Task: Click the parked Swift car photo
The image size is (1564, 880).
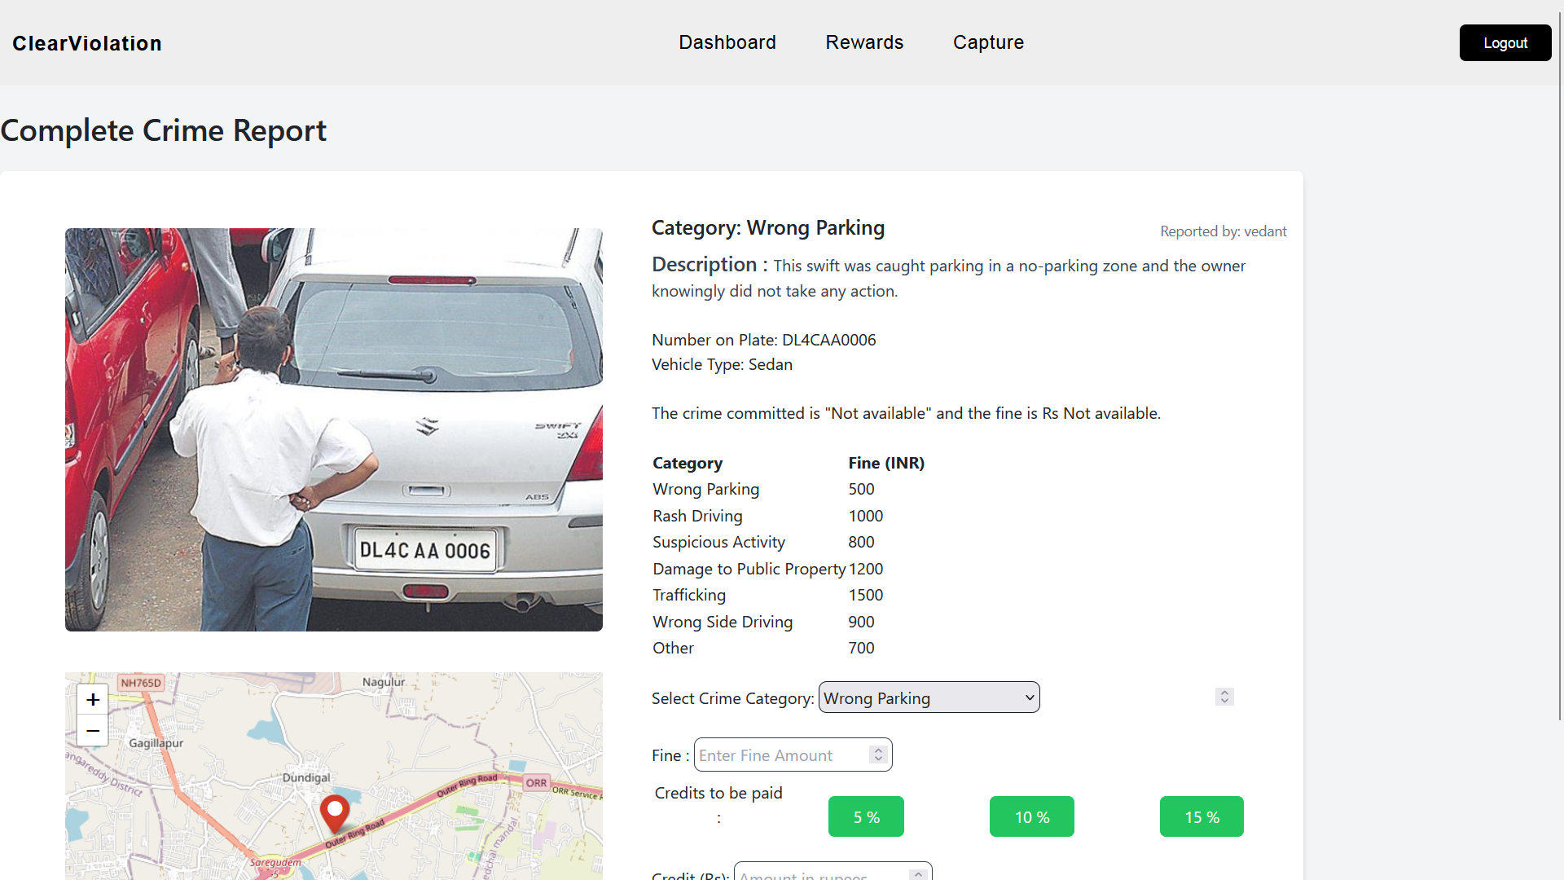Action: pos(334,429)
